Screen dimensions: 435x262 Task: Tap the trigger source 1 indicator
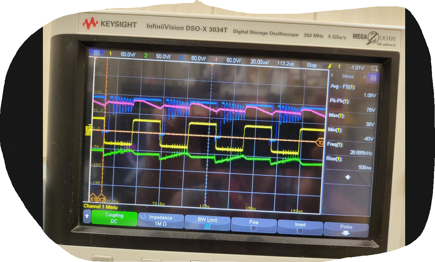(x=339, y=67)
